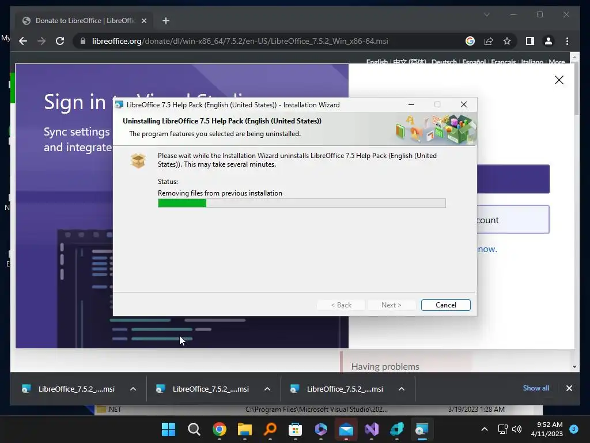View site security lock info
590x443 pixels.
(x=83, y=41)
